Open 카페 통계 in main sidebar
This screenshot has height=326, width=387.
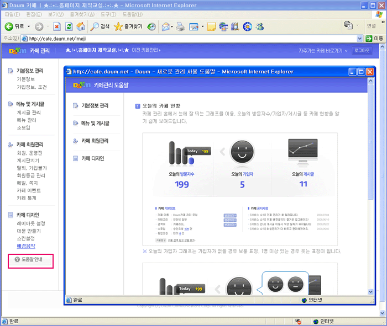27,198
